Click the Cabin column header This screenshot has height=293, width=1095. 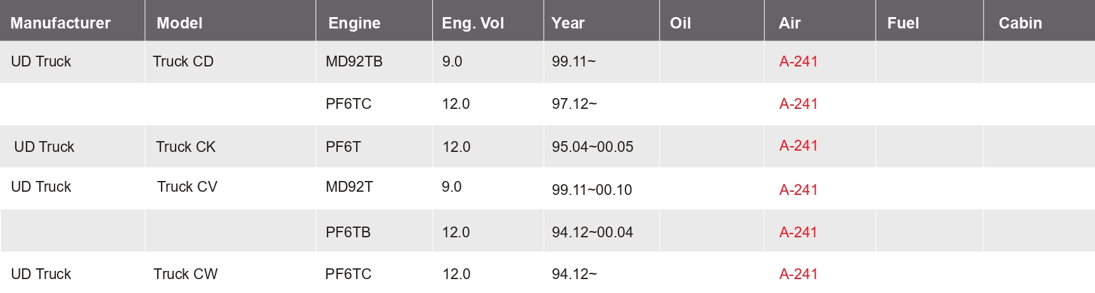click(x=1020, y=23)
